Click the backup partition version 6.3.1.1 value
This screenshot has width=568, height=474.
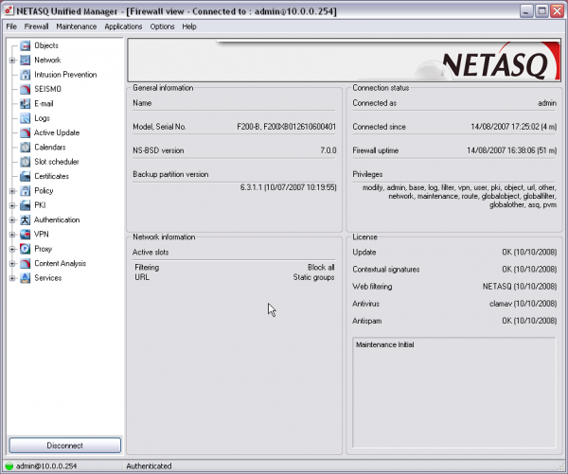coord(289,187)
